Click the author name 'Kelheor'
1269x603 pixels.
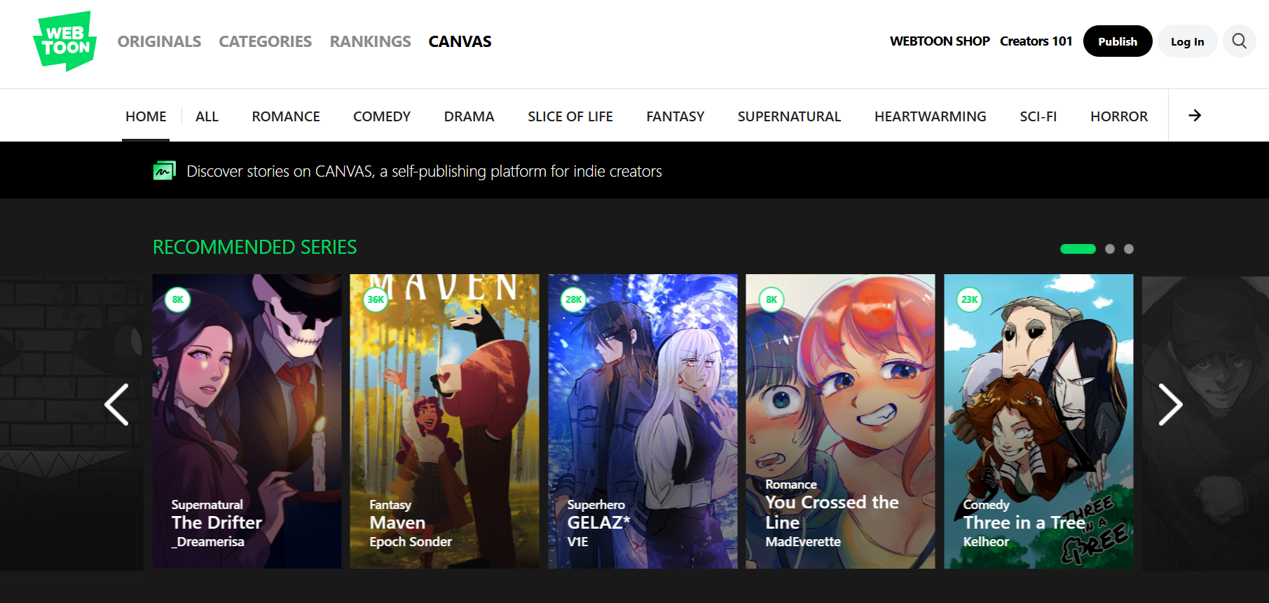click(986, 542)
